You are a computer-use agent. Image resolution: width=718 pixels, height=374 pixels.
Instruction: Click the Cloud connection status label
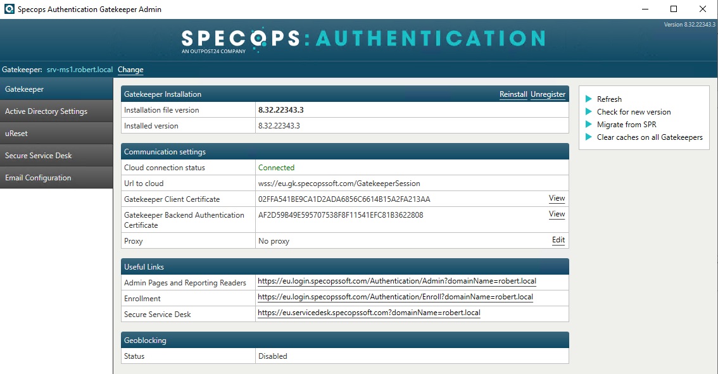tap(165, 168)
